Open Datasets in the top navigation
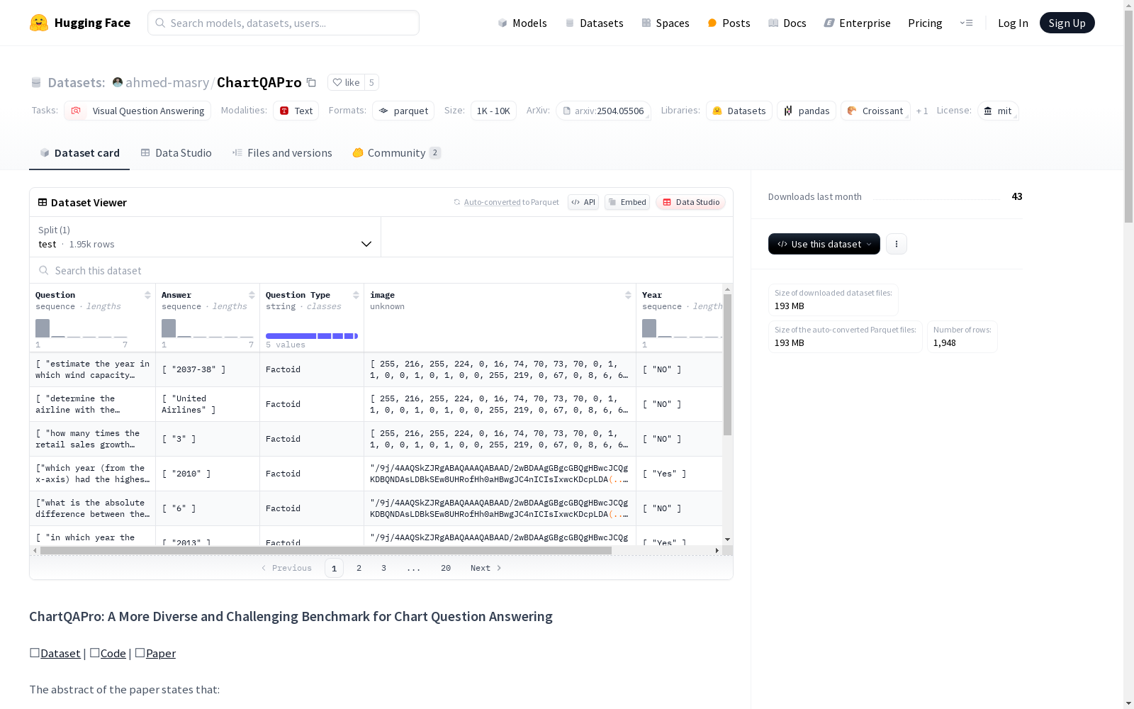 click(594, 23)
